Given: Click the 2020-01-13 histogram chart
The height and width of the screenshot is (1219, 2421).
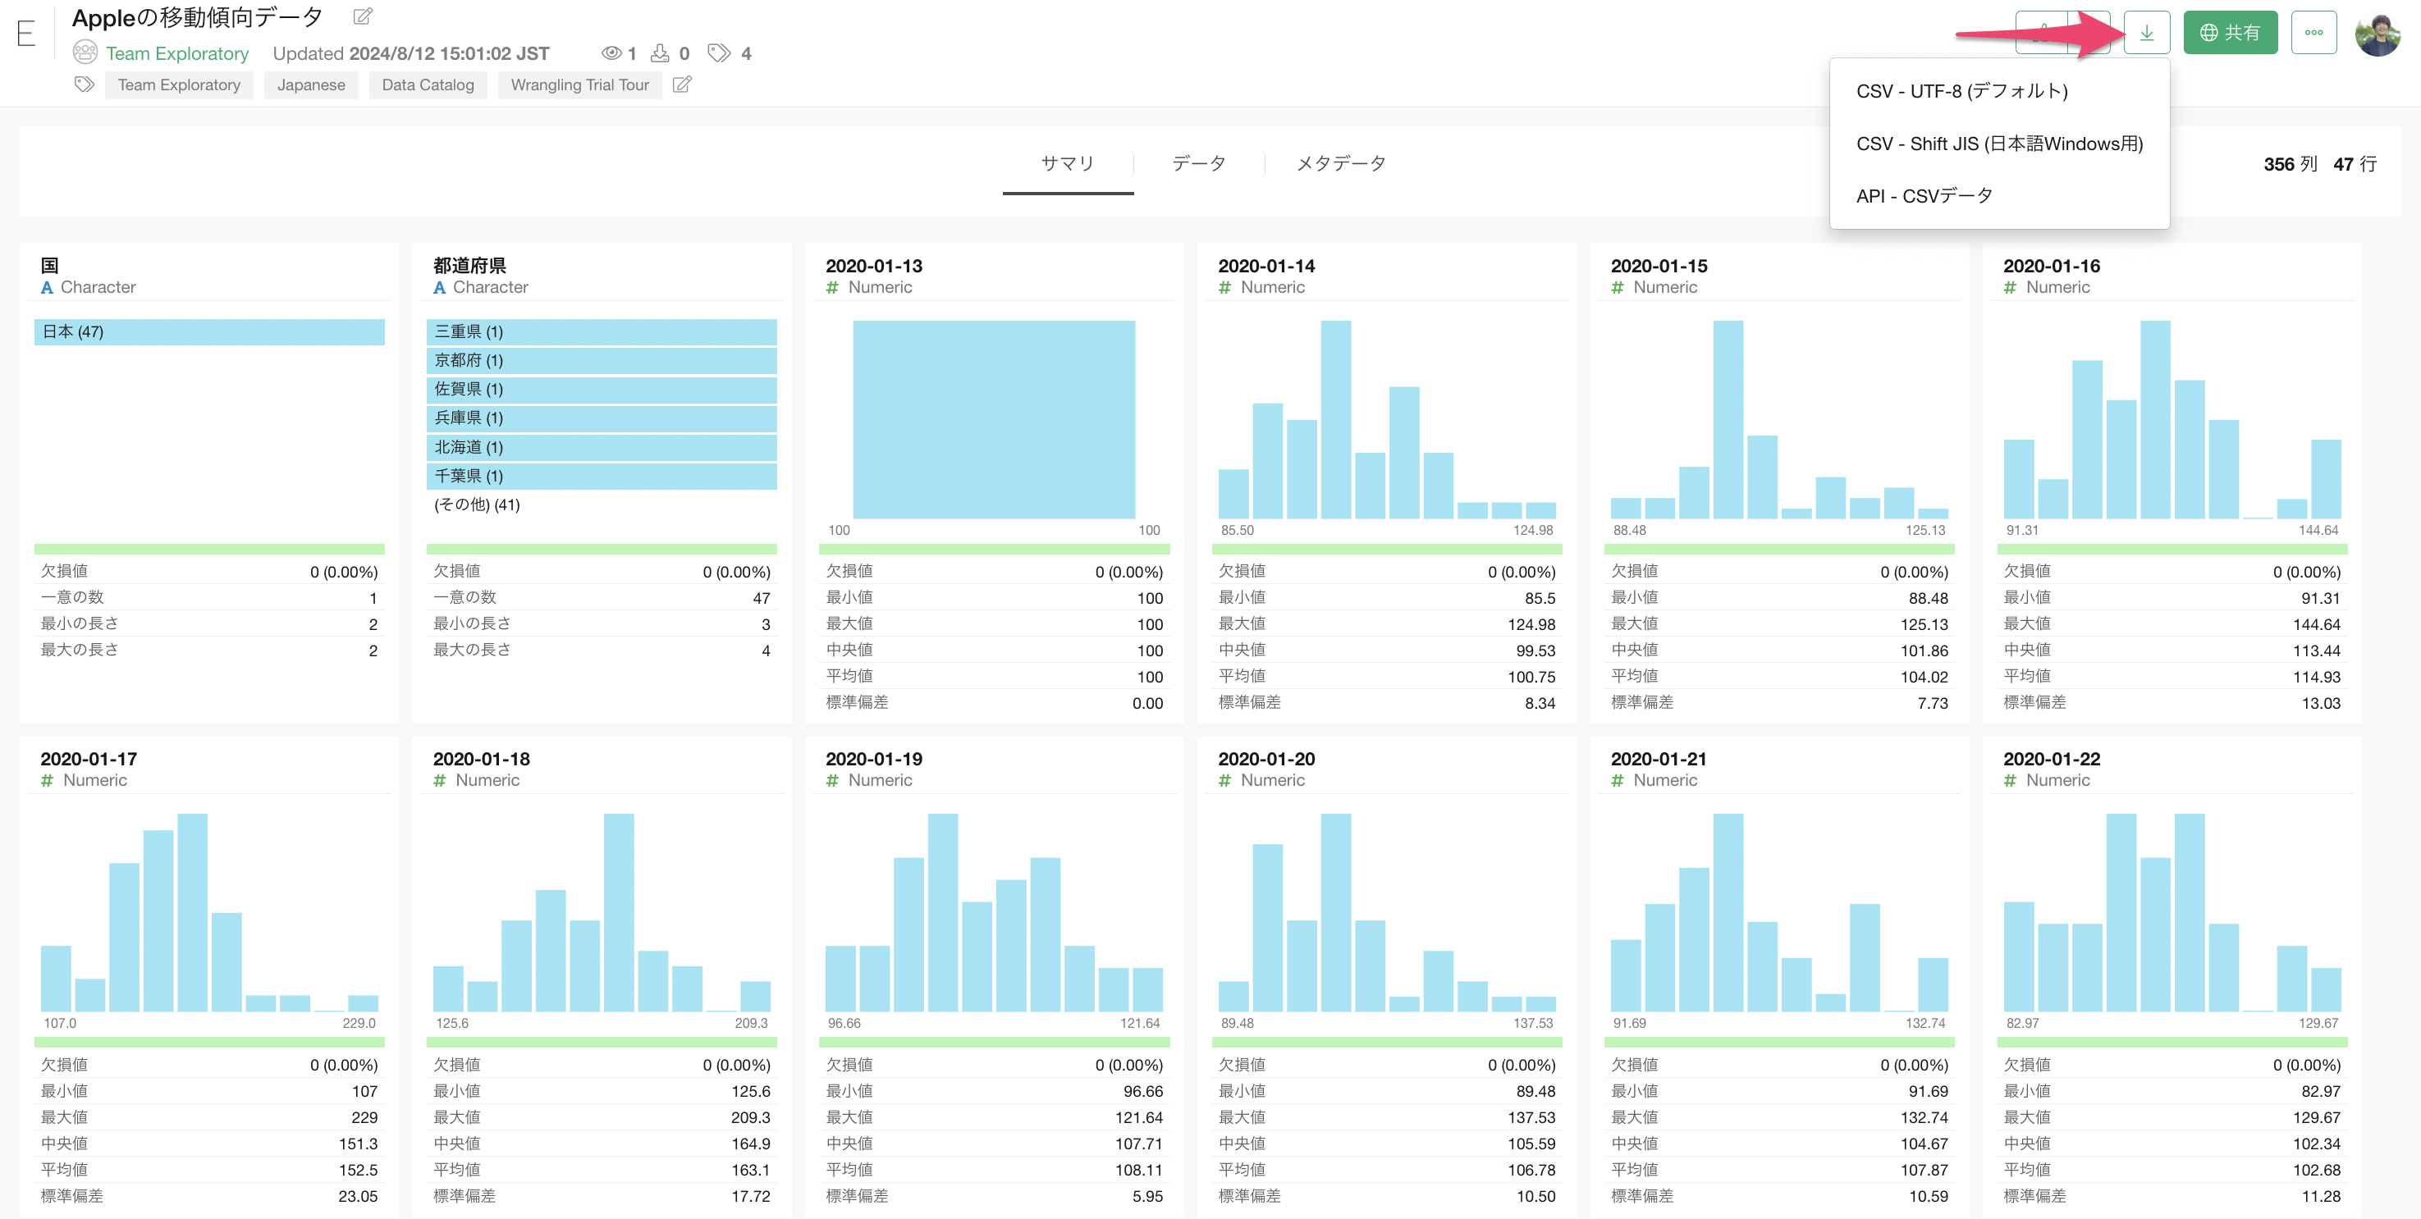Looking at the screenshot, I should pos(993,420).
